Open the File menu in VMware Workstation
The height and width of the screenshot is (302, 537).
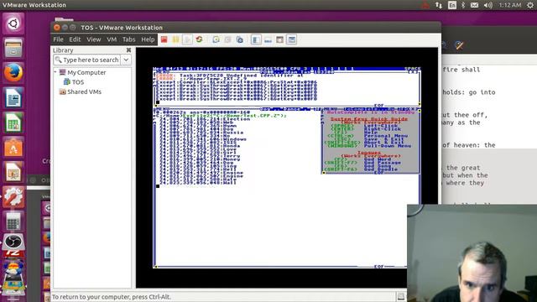click(58, 39)
